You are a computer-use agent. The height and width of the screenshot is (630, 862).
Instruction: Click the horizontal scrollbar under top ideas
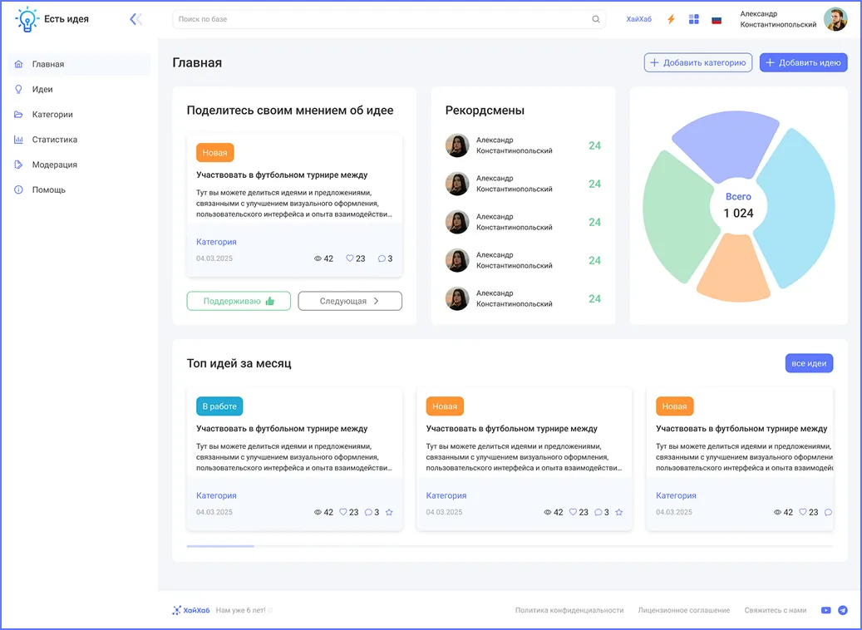coord(220,546)
